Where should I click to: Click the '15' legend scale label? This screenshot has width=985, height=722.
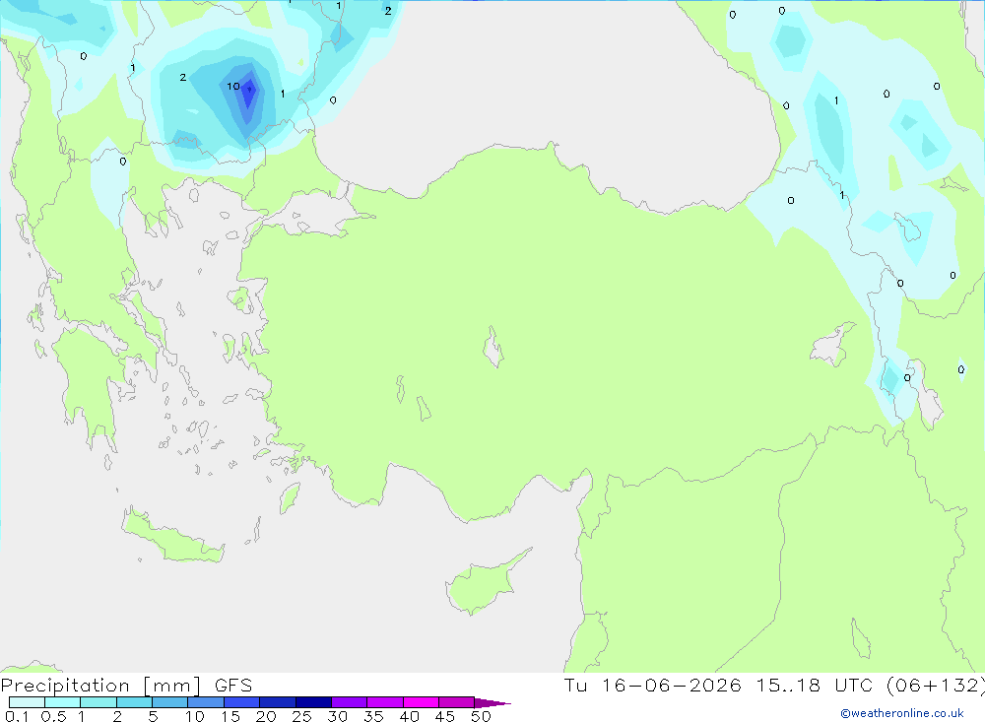click(x=230, y=716)
